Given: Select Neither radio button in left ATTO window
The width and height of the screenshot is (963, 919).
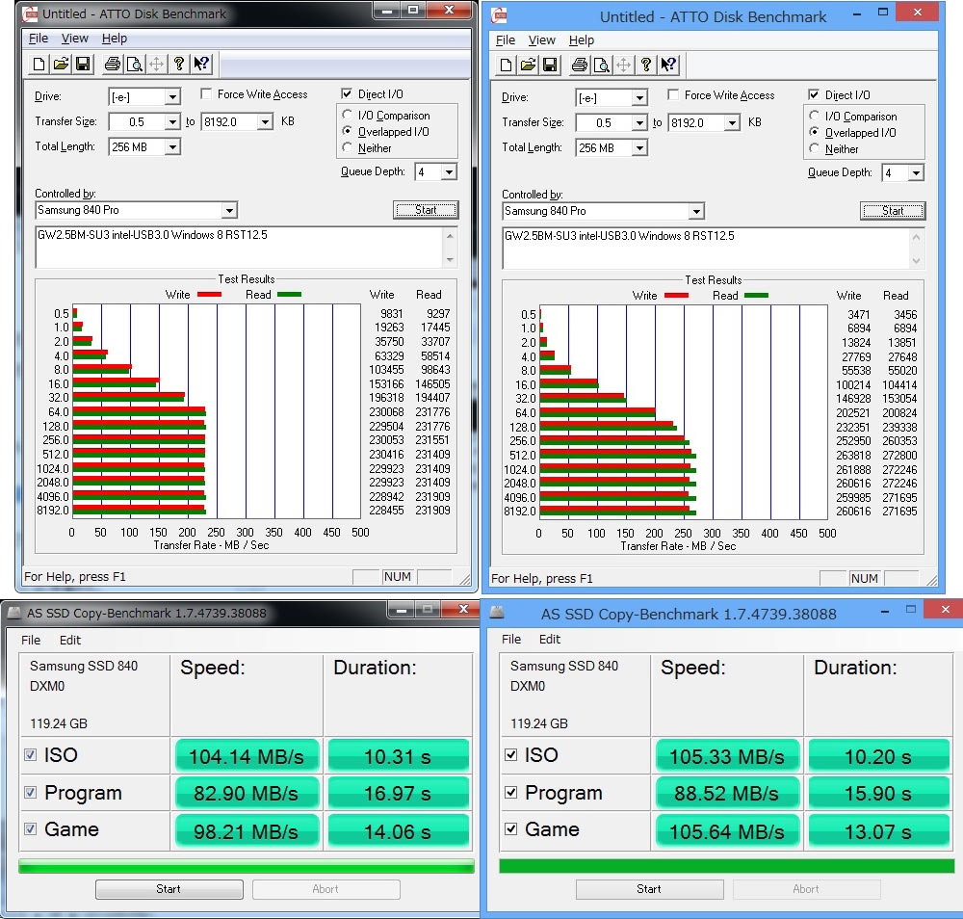Looking at the screenshot, I should click(x=348, y=147).
